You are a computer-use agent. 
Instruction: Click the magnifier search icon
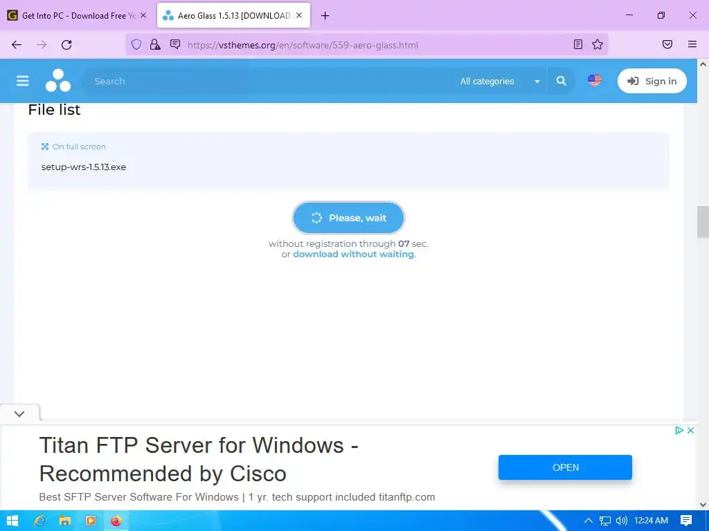pyautogui.click(x=561, y=81)
